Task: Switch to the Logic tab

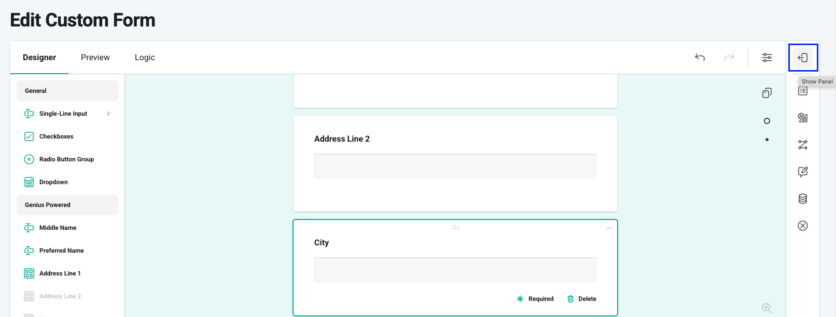Action: pyautogui.click(x=145, y=58)
